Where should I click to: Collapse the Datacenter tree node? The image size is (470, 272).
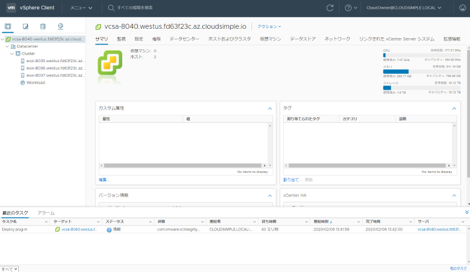coord(7,46)
